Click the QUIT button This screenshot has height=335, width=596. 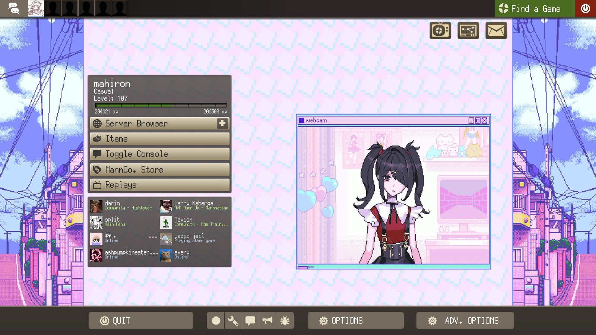coord(141,320)
